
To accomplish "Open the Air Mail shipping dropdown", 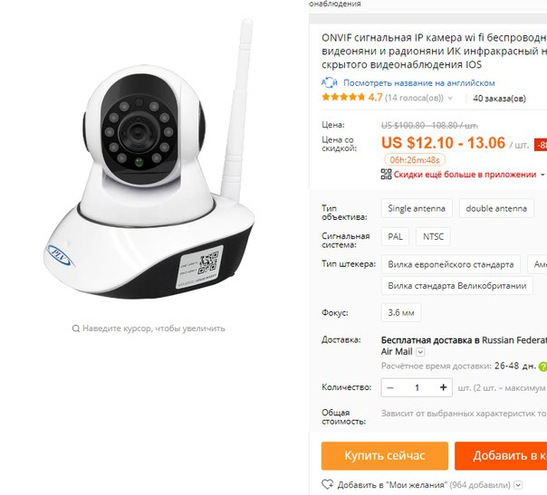I will tap(420, 352).
